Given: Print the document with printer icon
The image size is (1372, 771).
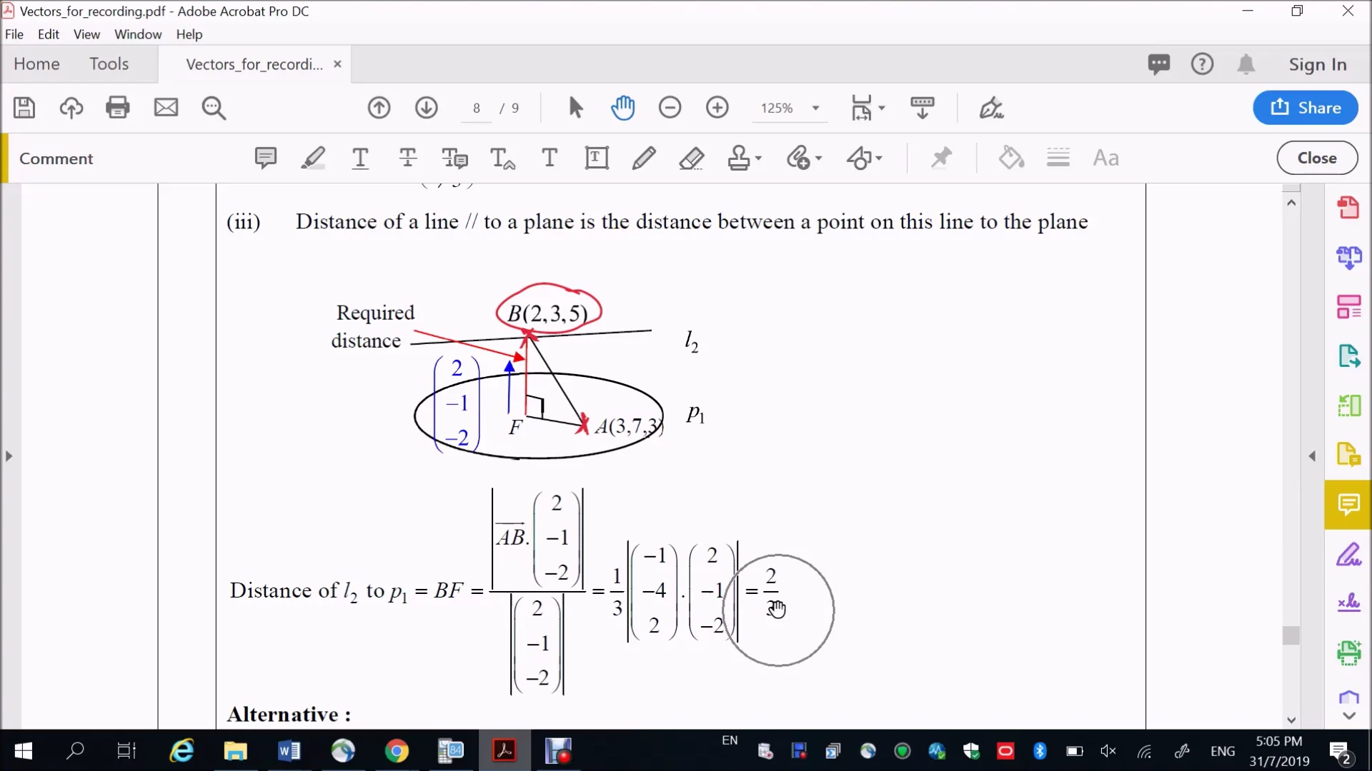Looking at the screenshot, I should click(x=118, y=108).
